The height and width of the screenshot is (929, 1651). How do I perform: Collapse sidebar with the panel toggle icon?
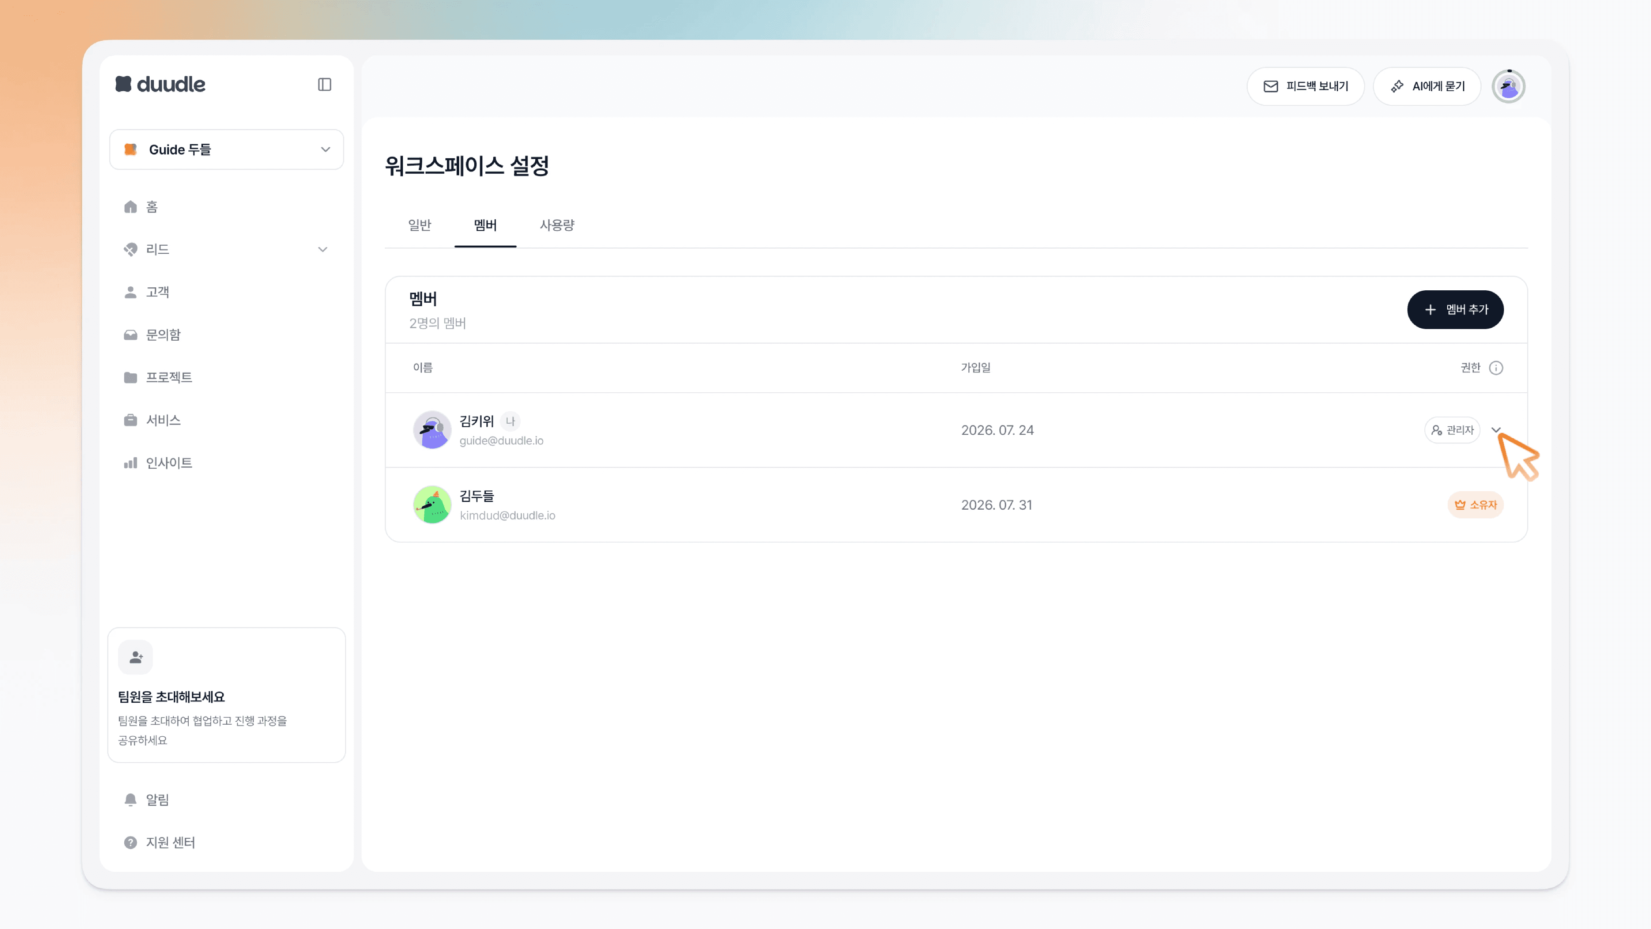[x=324, y=85]
